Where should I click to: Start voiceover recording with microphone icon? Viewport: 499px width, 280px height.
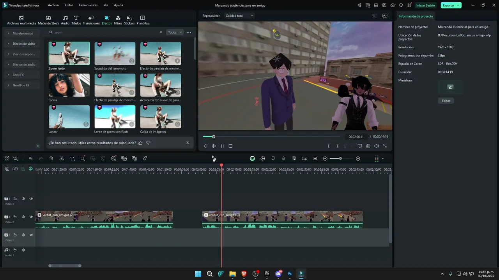point(283,159)
